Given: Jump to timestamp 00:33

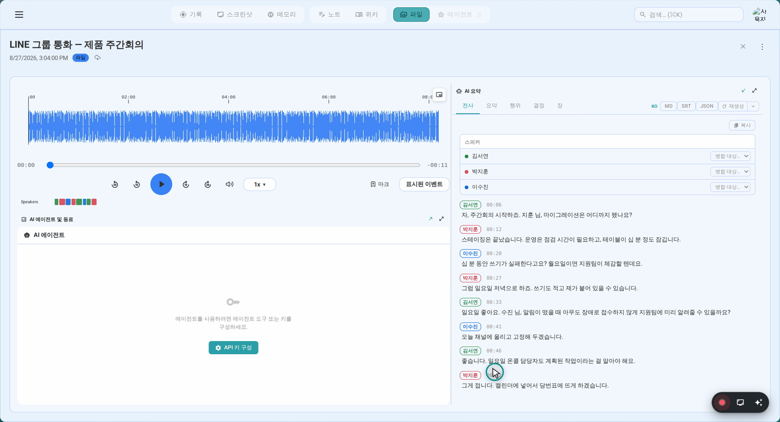Looking at the screenshot, I should (x=494, y=302).
